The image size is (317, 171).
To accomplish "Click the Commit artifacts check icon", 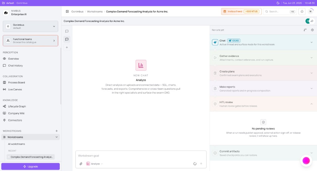I will click(x=215, y=153).
